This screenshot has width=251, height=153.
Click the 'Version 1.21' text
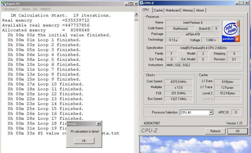tap(234, 123)
